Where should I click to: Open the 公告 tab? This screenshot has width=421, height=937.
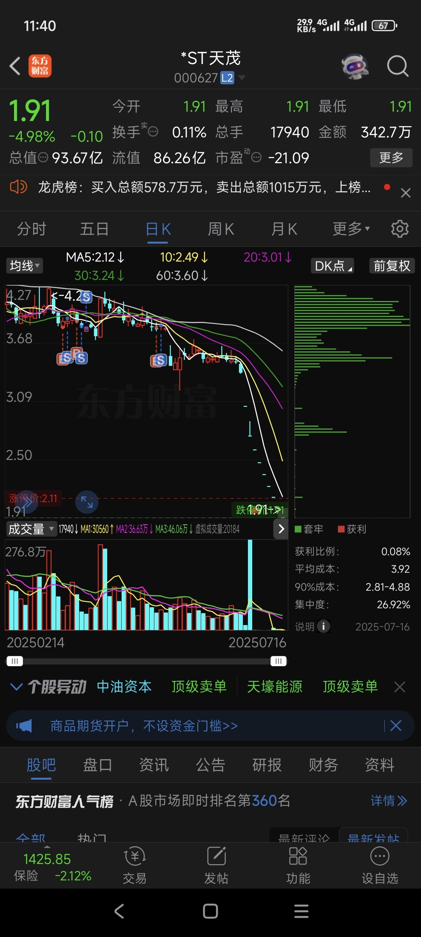click(210, 765)
